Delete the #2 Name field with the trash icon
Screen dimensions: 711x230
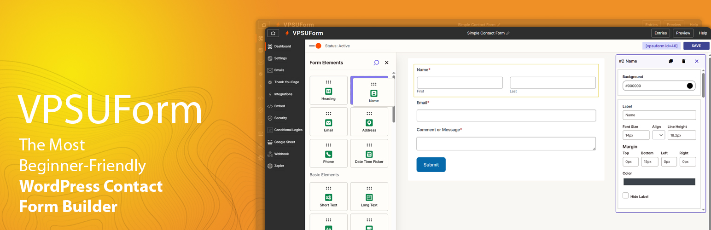tap(683, 61)
